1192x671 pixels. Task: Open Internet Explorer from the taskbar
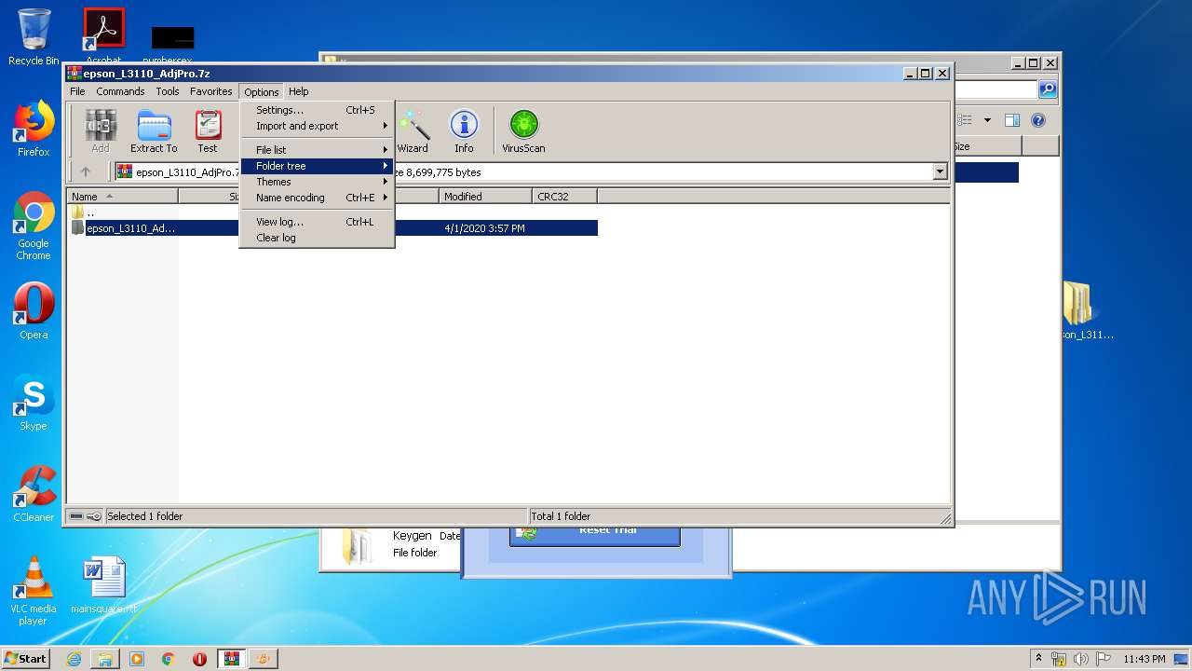tap(74, 659)
